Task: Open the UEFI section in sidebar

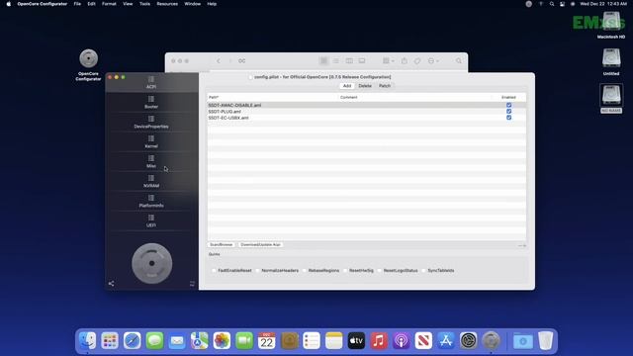Action: click(151, 221)
